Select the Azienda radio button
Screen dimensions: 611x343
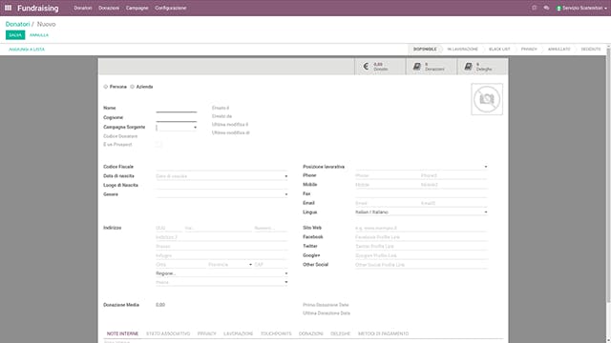coord(132,87)
